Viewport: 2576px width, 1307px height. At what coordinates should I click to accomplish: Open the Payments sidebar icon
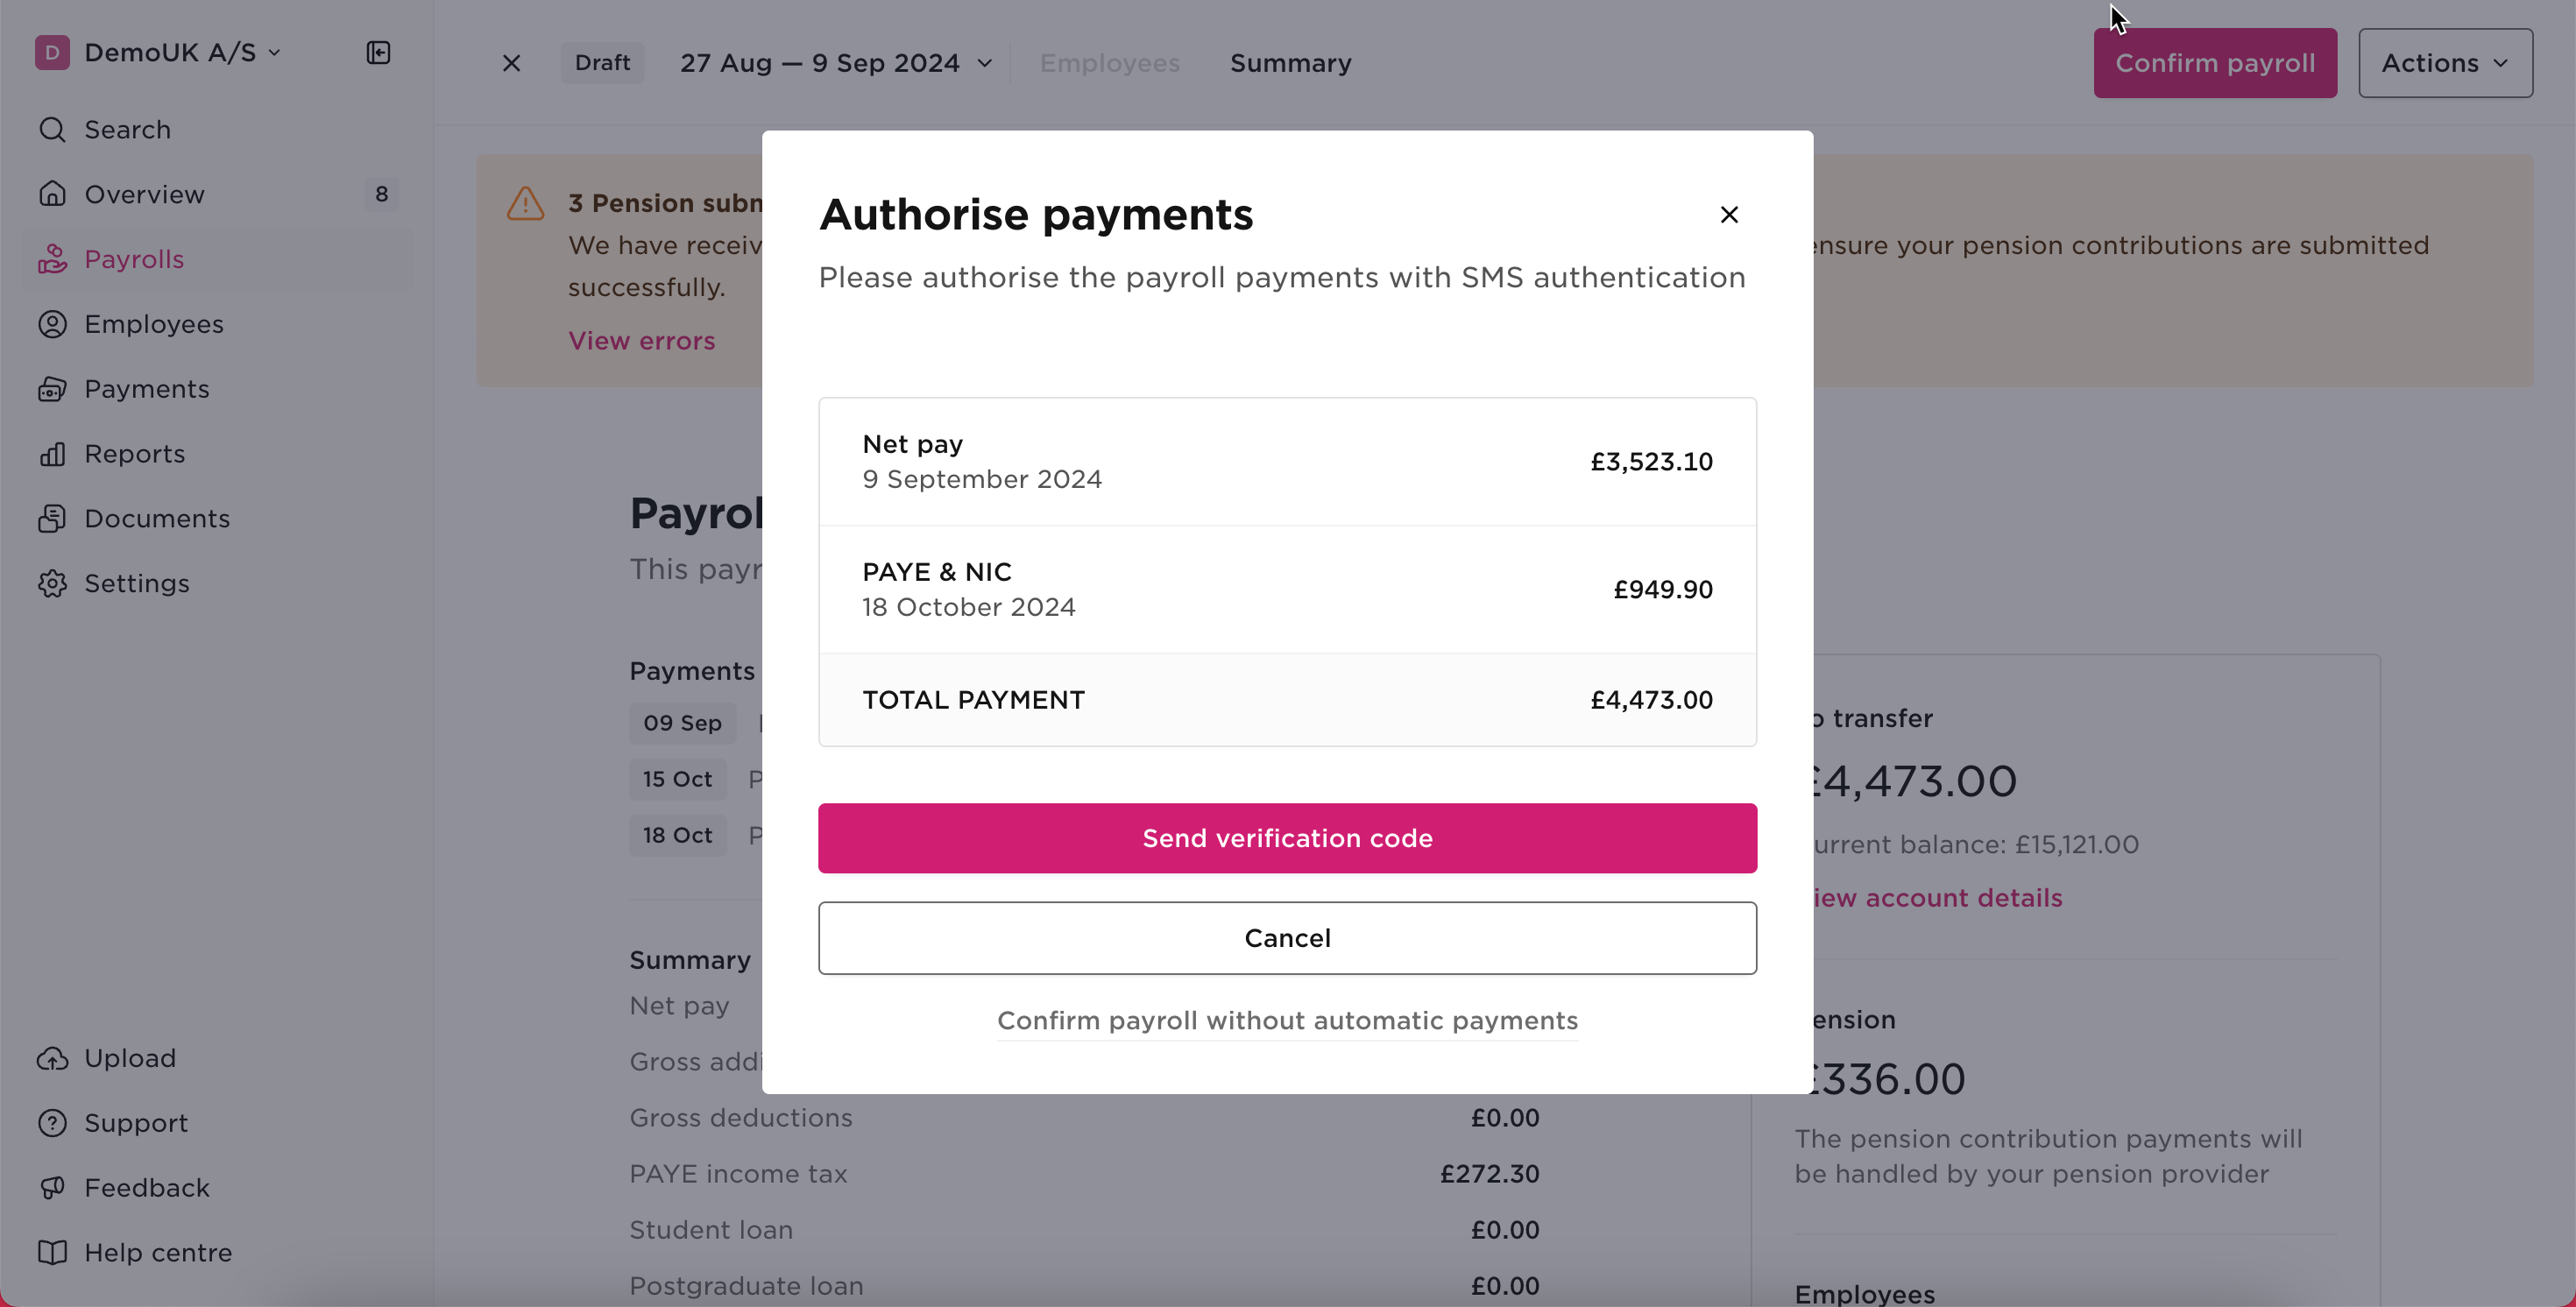coord(52,389)
